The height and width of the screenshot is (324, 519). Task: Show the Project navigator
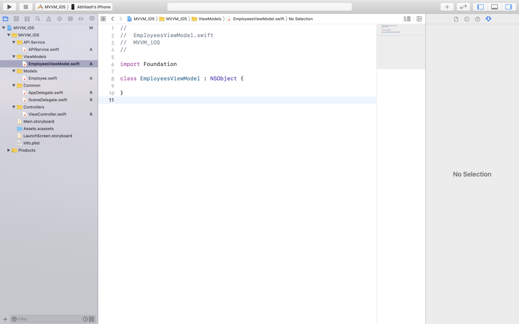coord(6,19)
